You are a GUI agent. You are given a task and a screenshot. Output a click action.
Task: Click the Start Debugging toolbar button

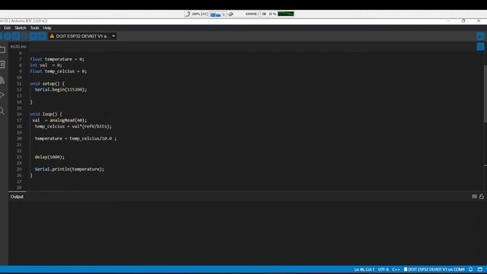click(16, 36)
